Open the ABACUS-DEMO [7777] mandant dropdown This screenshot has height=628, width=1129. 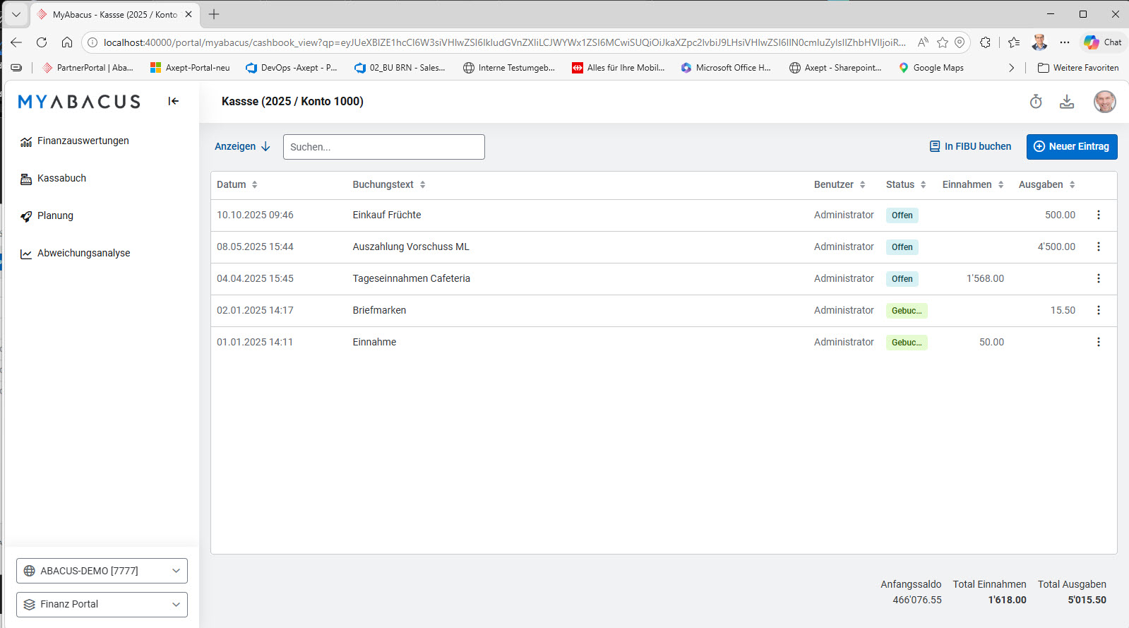102,571
